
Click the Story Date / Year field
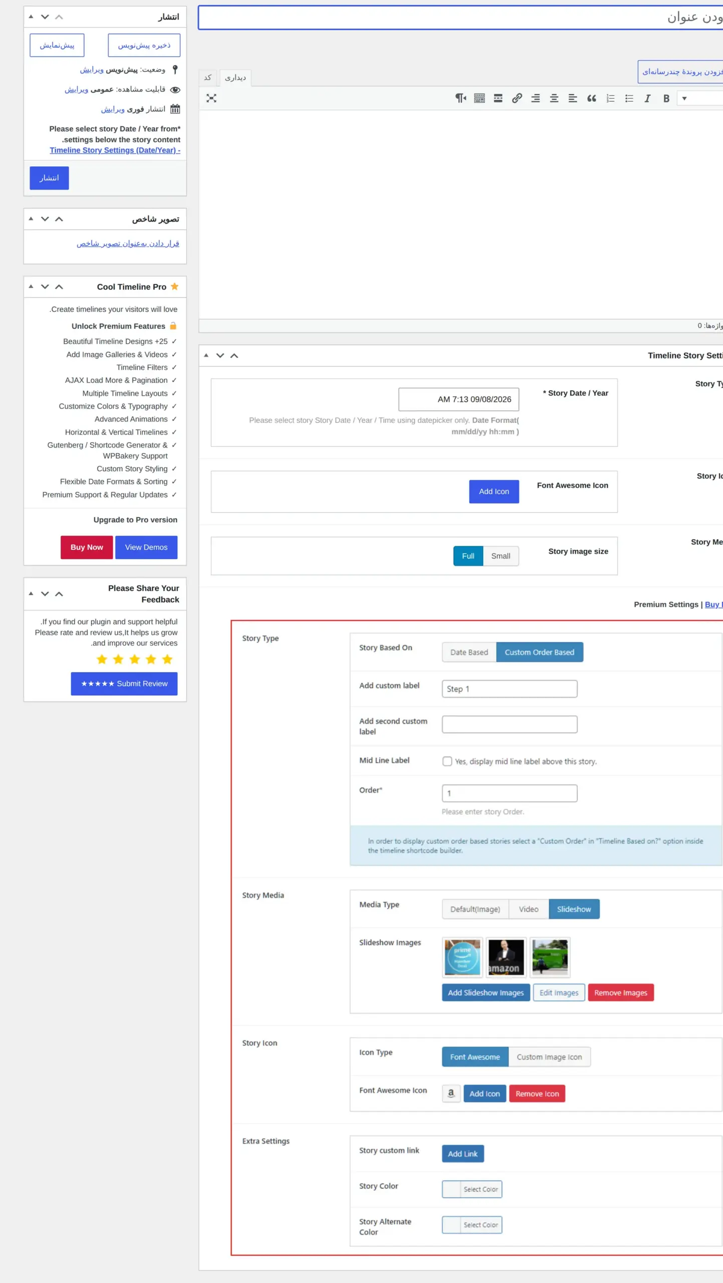click(458, 399)
